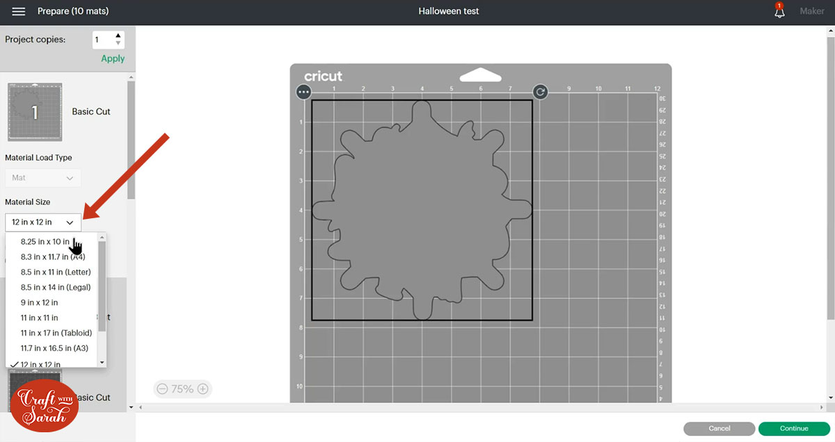Select the splat shape on the mat

pyautogui.click(x=422, y=210)
